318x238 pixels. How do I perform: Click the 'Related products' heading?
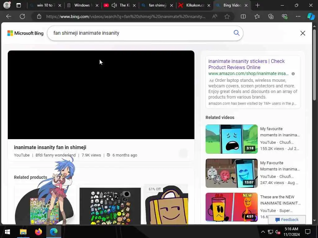pos(30,177)
